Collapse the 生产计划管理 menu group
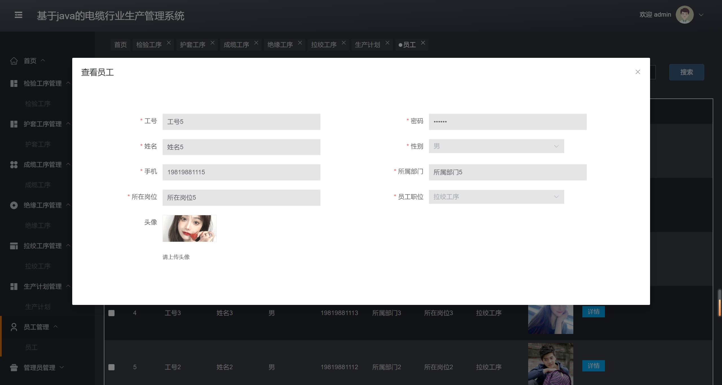Viewport: 722px width, 385px height. [x=68, y=286]
